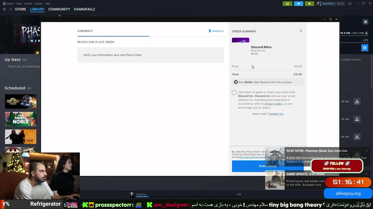Click the Scheduled (4) heading
Screen dimensions: 373x209
(x=18, y=88)
